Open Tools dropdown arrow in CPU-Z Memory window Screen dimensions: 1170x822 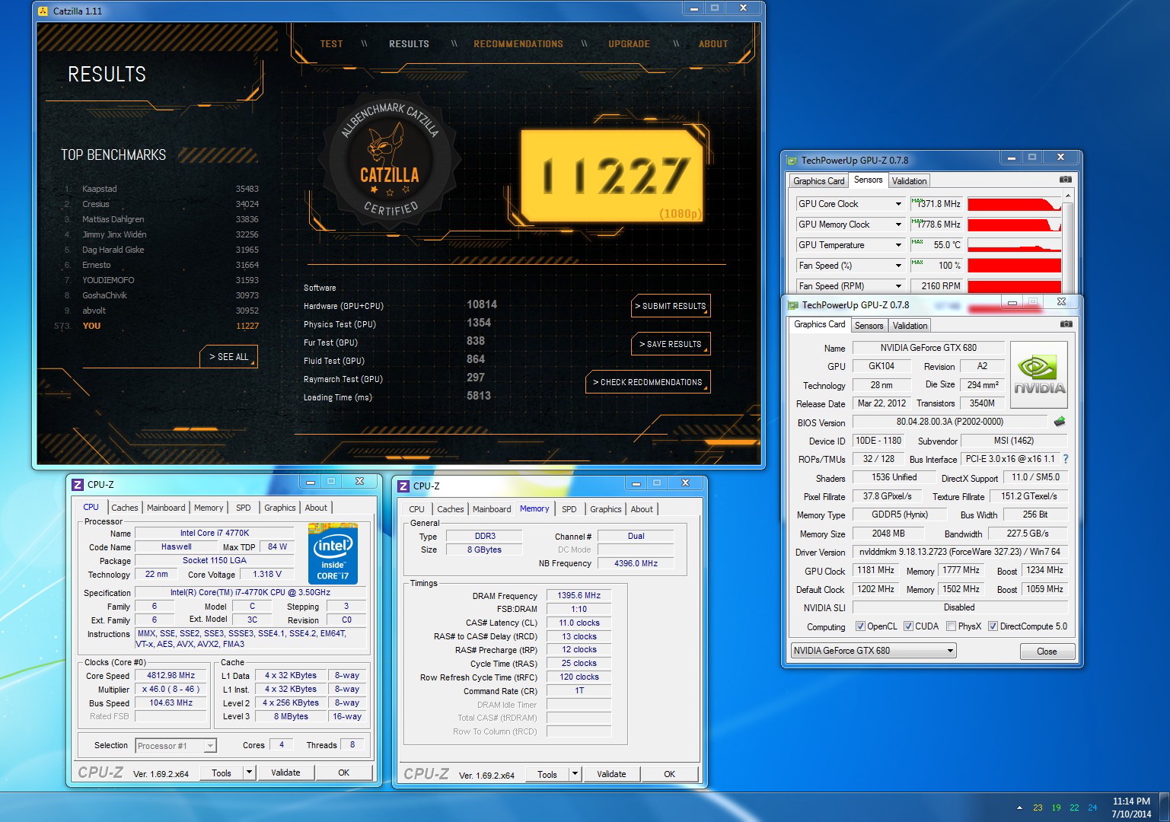click(575, 774)
